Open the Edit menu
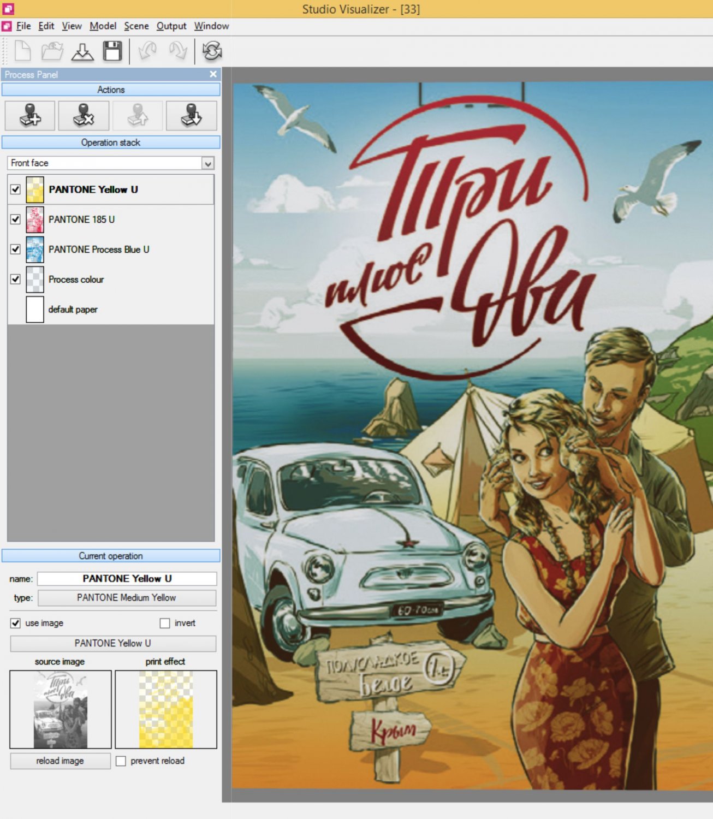This screenshot has height=819, width=713. [46, 26]
